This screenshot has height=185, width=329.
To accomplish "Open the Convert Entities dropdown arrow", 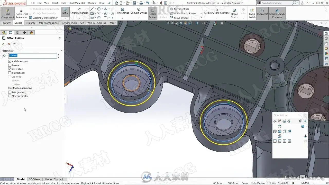I will coord(139,18).
